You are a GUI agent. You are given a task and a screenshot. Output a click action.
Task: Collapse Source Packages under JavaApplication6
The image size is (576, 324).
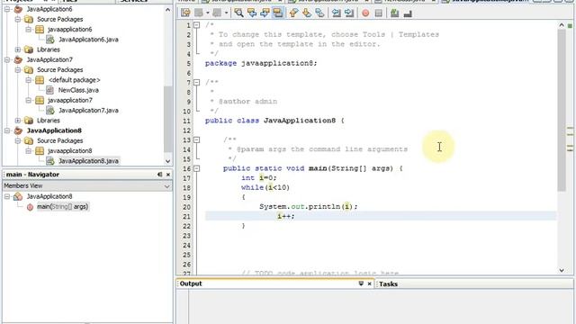(18, 19)
